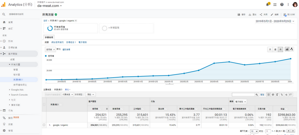This screenshot has height=135, width=299.
Task: Click the table search input field
Action: point(243,95)
